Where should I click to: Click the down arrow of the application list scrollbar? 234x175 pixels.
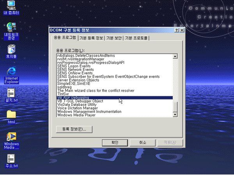175,115
